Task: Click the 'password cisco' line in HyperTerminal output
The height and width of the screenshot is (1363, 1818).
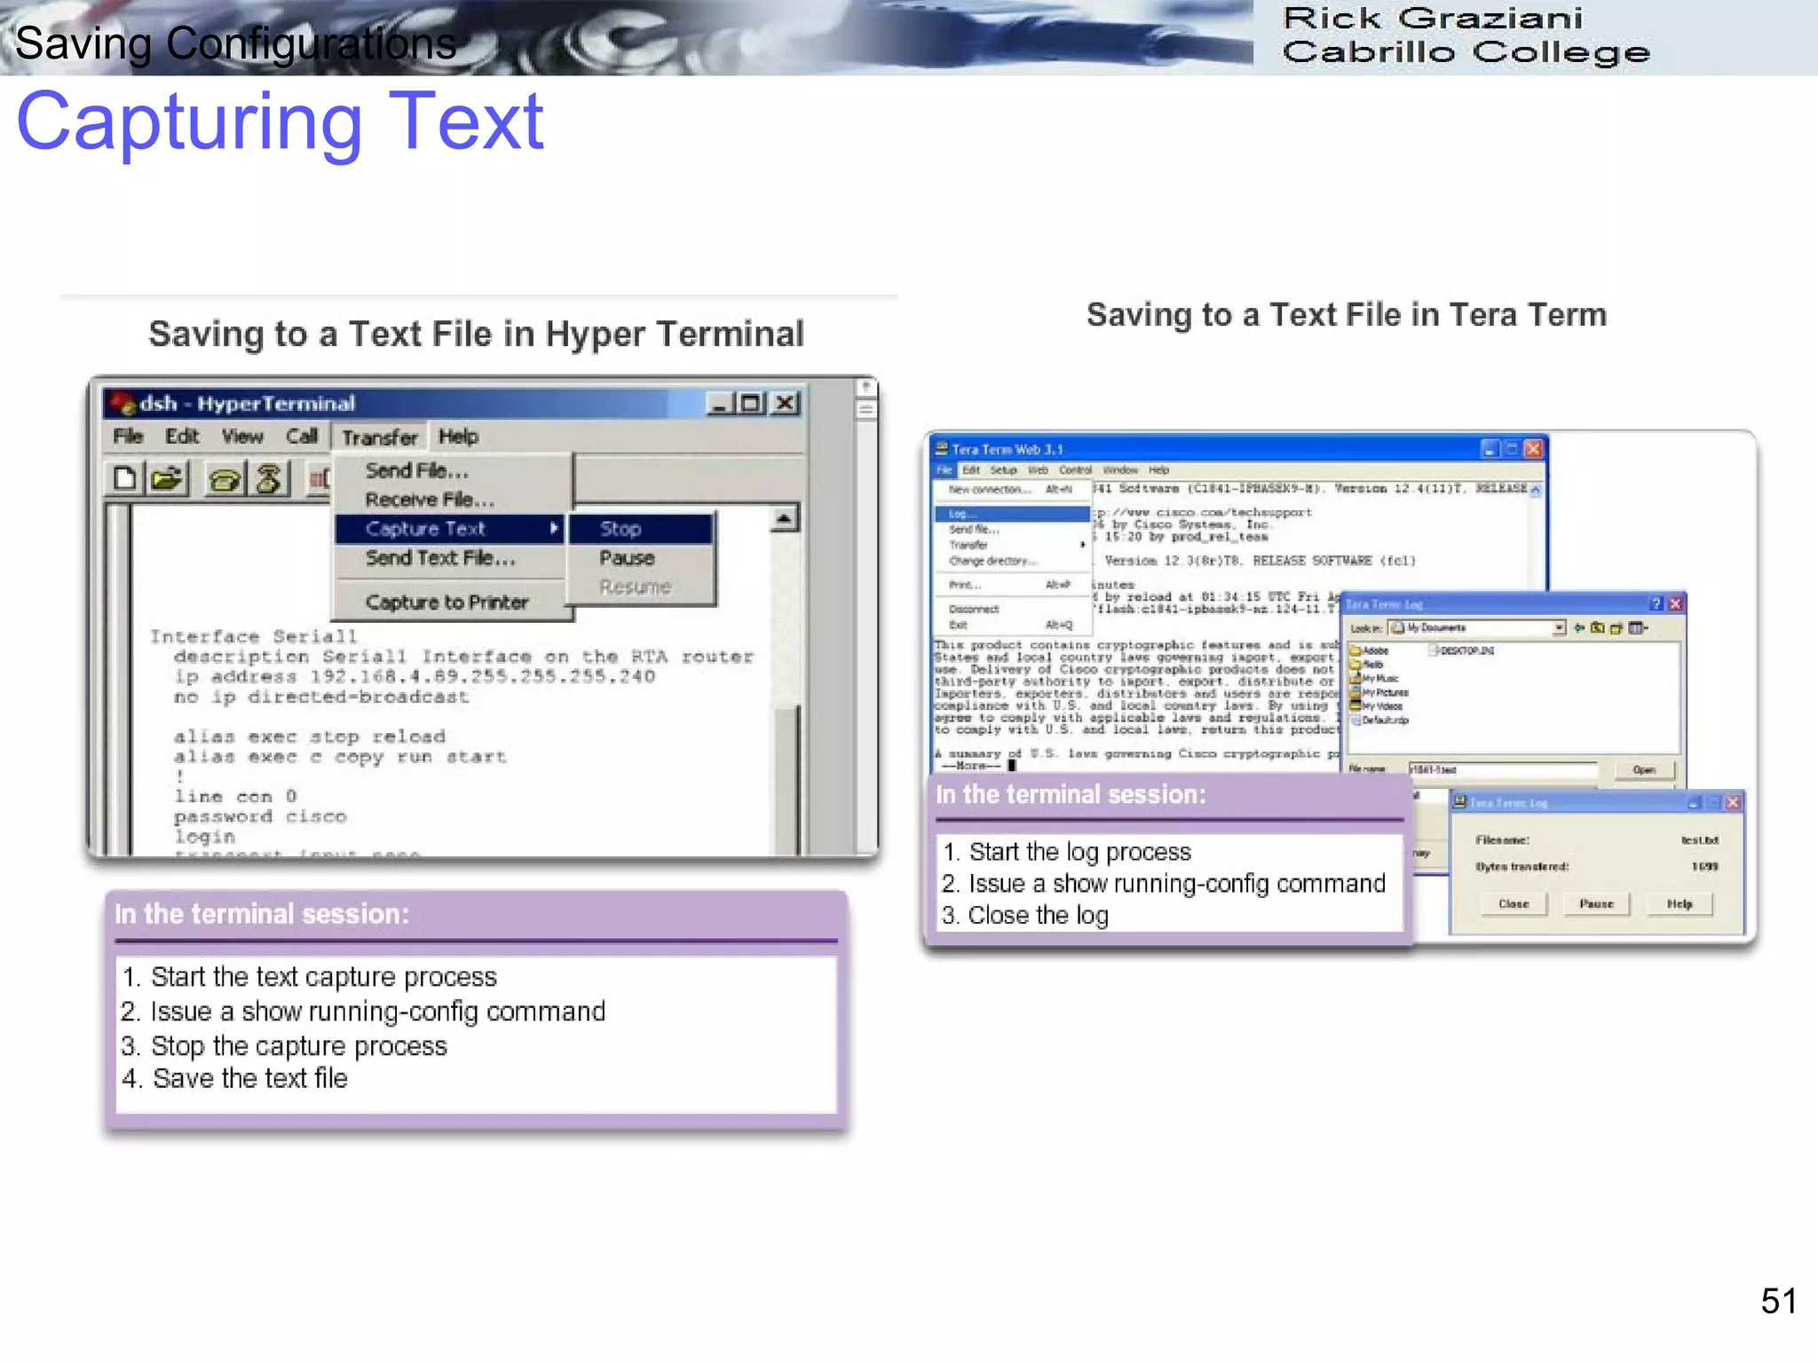Action: pos(261,816)
